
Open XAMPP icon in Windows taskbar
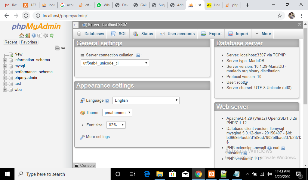[211, 174]
